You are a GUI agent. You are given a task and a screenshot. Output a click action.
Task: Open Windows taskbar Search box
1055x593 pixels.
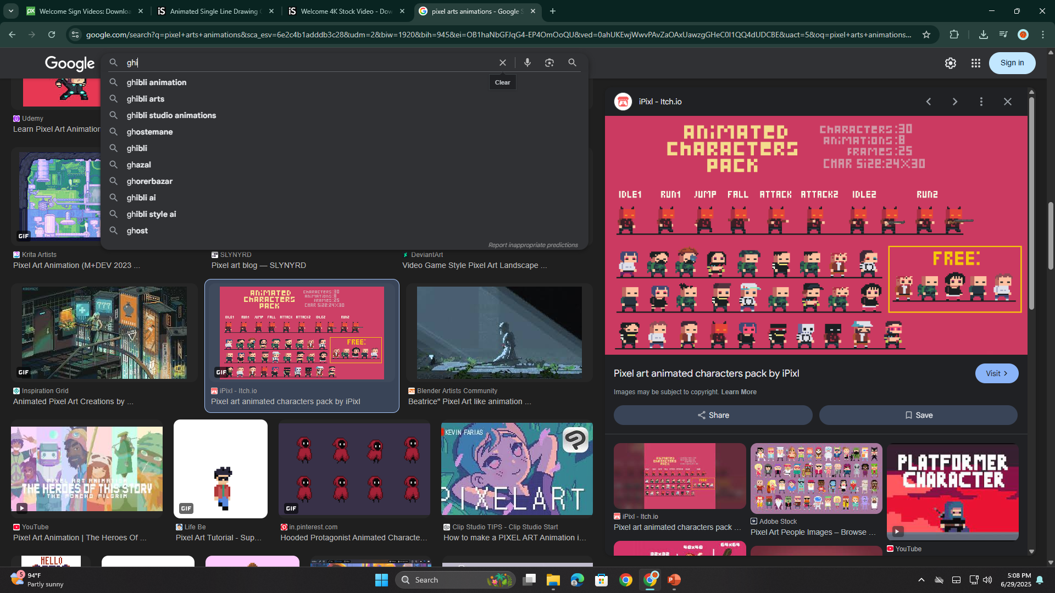455,580
